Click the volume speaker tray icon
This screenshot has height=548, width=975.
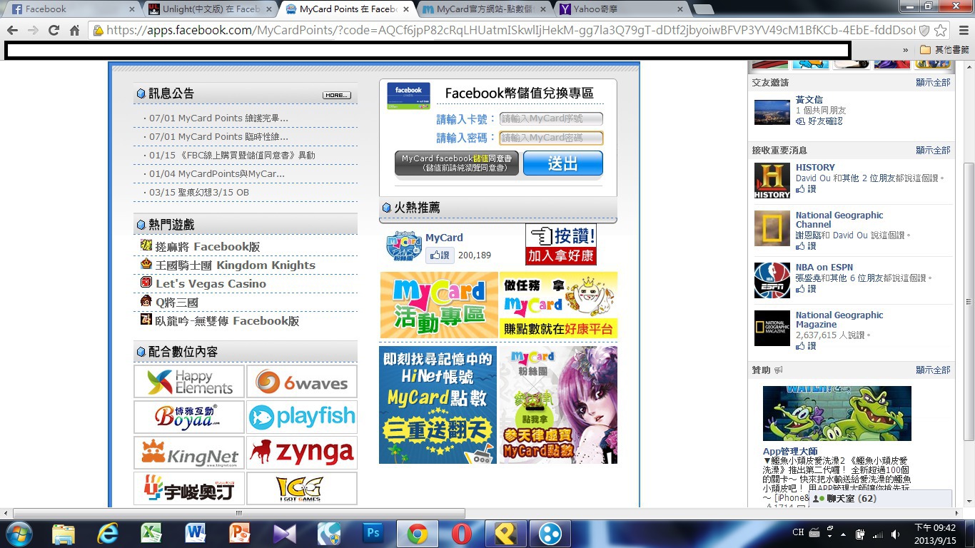896,534
